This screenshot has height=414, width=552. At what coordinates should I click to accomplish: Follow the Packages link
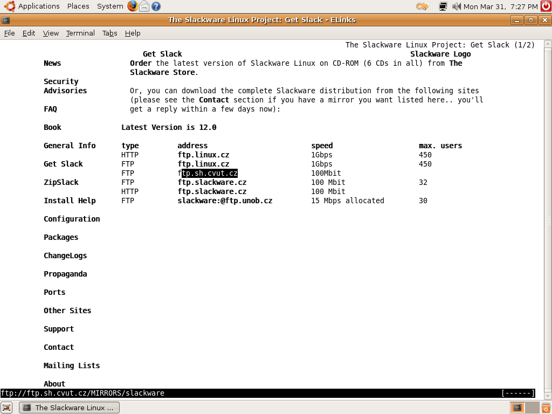click(x=61, y=237)
